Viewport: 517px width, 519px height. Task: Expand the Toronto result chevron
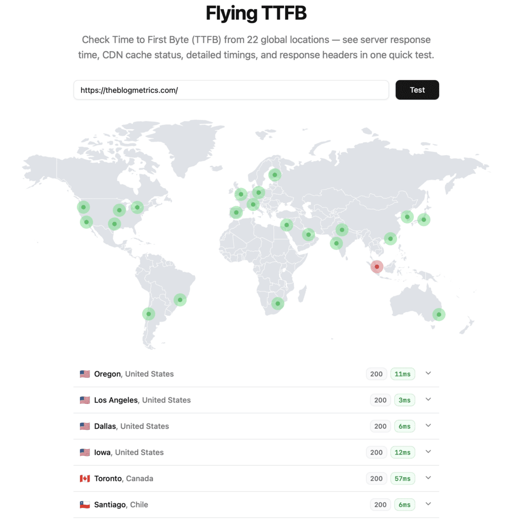(x=428, y=477)
